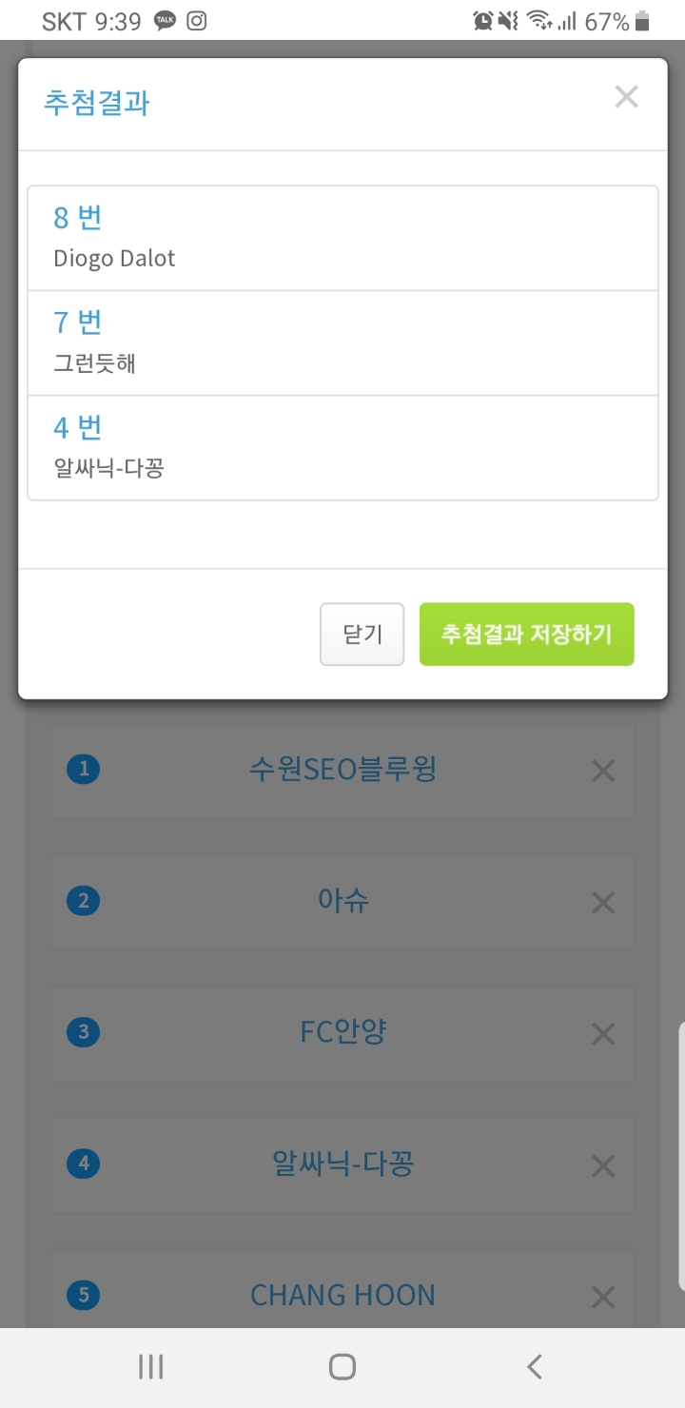Delete the 아슈 entry
Screen dimensions: 685x1408
click(x=602, y=902)
